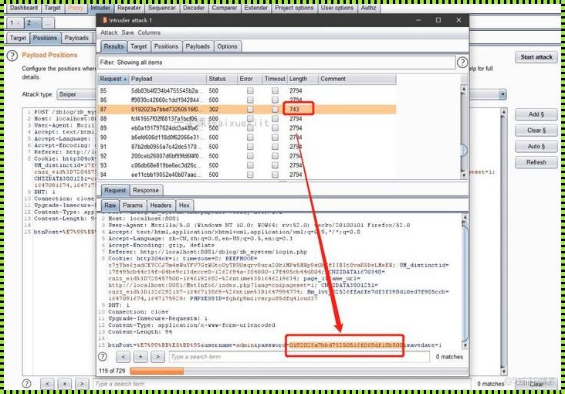565x394 pixels.
Task: Click the attack progress bar
Action: point(299,371)
